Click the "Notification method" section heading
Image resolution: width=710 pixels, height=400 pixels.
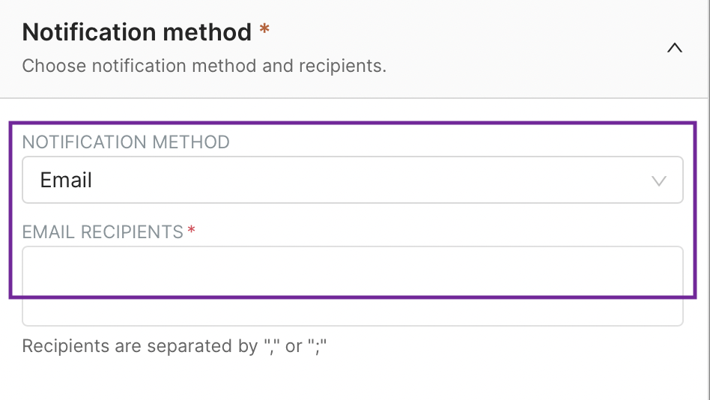pyautogui.click(x=137, y=31)
